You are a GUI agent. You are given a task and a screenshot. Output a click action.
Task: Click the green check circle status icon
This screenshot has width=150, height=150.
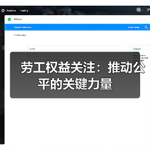pyautogui.click(x=9, y=19)
